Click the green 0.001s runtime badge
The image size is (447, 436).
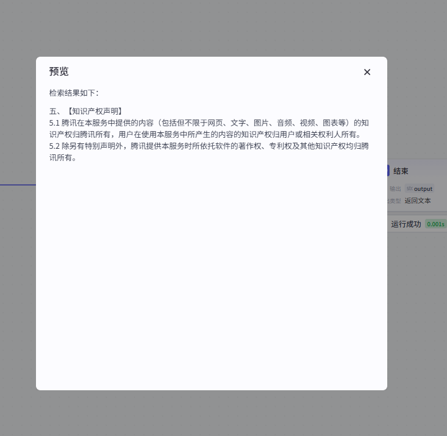pyautogui.click(x=435, y=224)
